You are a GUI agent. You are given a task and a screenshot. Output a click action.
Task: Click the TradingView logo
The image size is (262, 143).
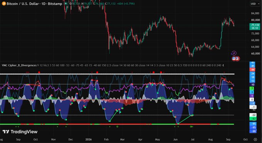[20, 132]
